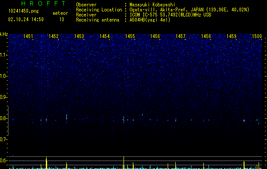Click time axis label 1451
Screen dimensions: 267x169
[x=28, y=36]
